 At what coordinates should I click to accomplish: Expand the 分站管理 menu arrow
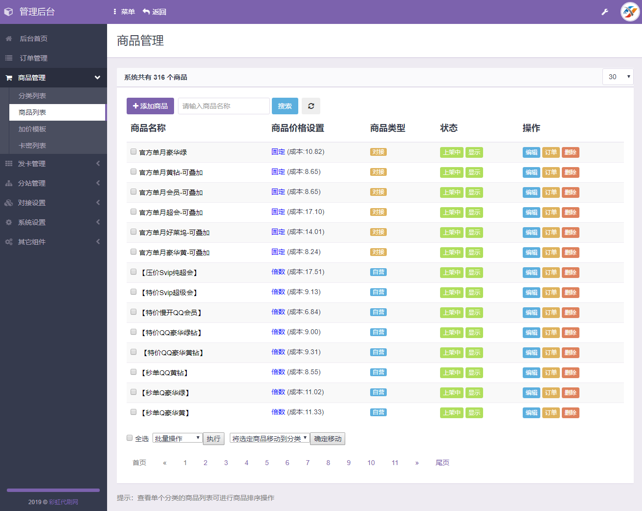coord(98,183)
